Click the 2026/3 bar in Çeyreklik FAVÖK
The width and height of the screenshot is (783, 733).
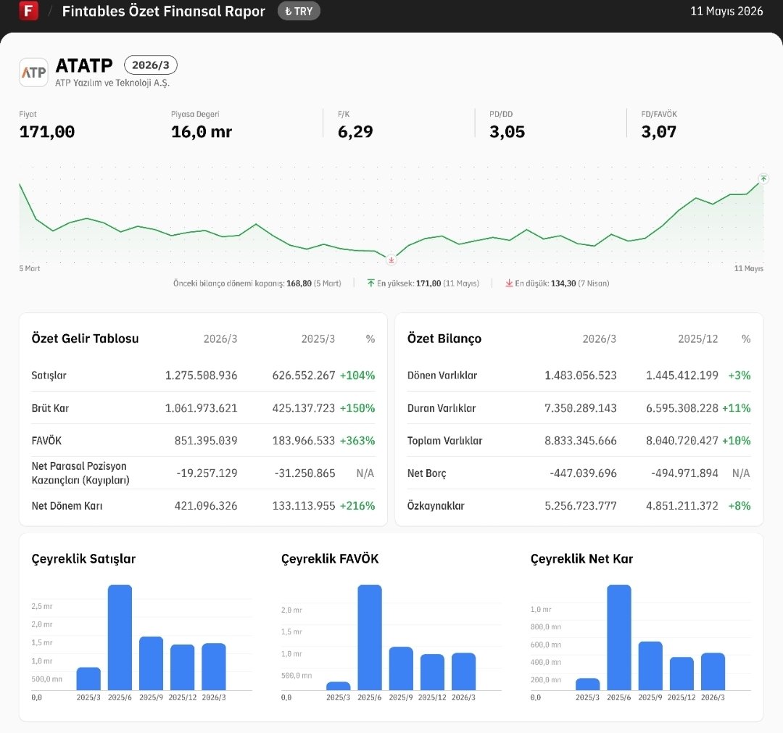[x=463, y=671]
